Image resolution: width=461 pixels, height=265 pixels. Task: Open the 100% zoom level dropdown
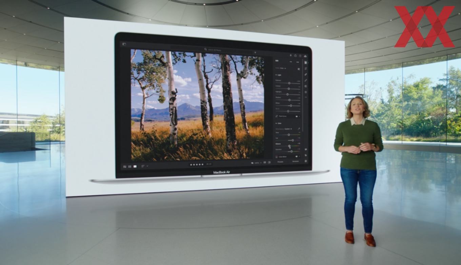pos(258,163)
